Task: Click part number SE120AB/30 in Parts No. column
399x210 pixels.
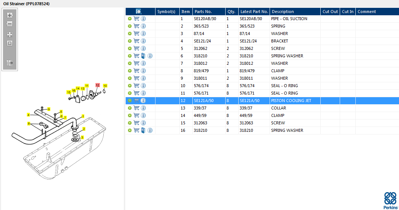Action: pos(205,19)
